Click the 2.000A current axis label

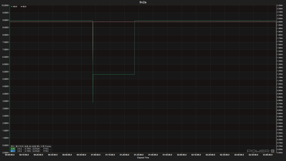click(280, 22)
